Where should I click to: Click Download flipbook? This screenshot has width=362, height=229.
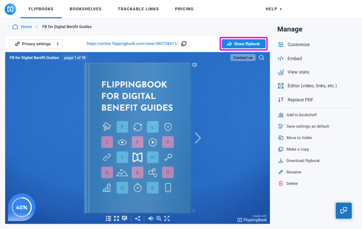(299, 161)
